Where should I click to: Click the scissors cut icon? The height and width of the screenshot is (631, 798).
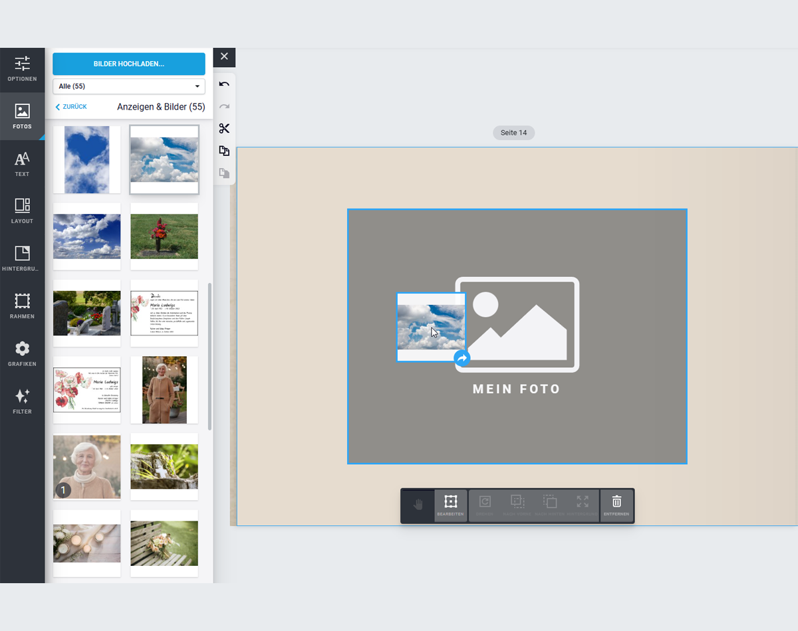[x=224, y=129]
